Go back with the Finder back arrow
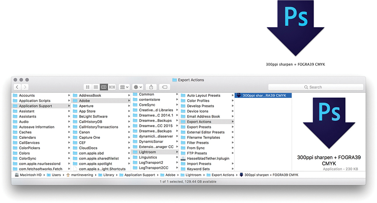Viewport: 377px width, 203px height. [x=17, y=87]
